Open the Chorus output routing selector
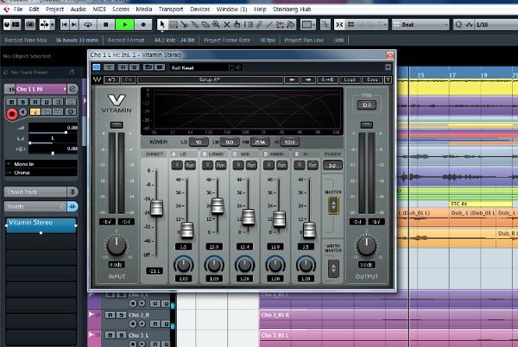518x347 pixels. point(41,173)
